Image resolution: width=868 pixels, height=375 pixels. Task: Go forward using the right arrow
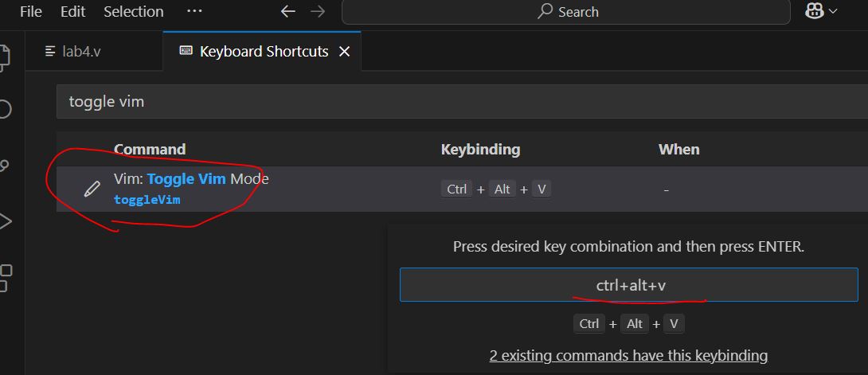(317, 11)
